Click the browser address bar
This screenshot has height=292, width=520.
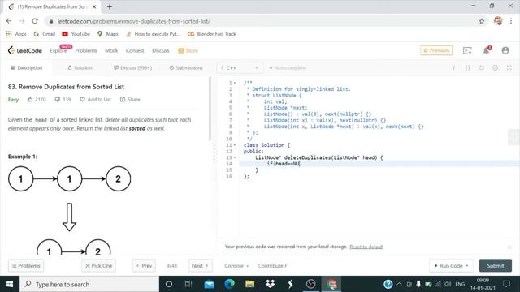pyautogui.click(x=266, y=21)
